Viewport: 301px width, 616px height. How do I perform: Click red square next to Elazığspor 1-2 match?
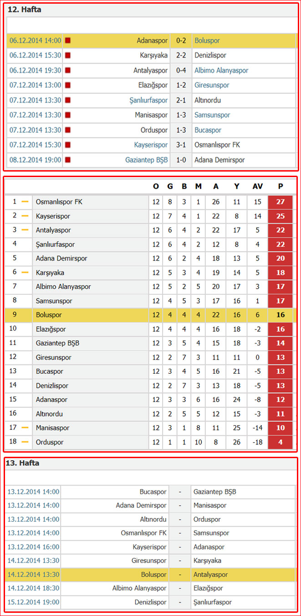point(68,85)
